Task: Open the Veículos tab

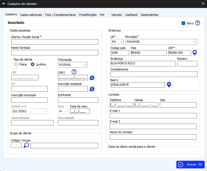Action: click(116, 15)
